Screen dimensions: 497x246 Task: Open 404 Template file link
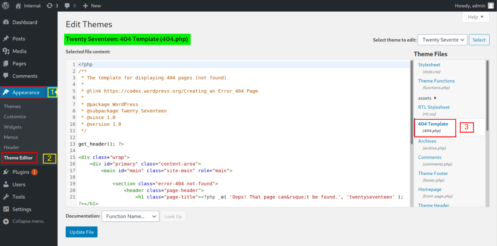433,124
